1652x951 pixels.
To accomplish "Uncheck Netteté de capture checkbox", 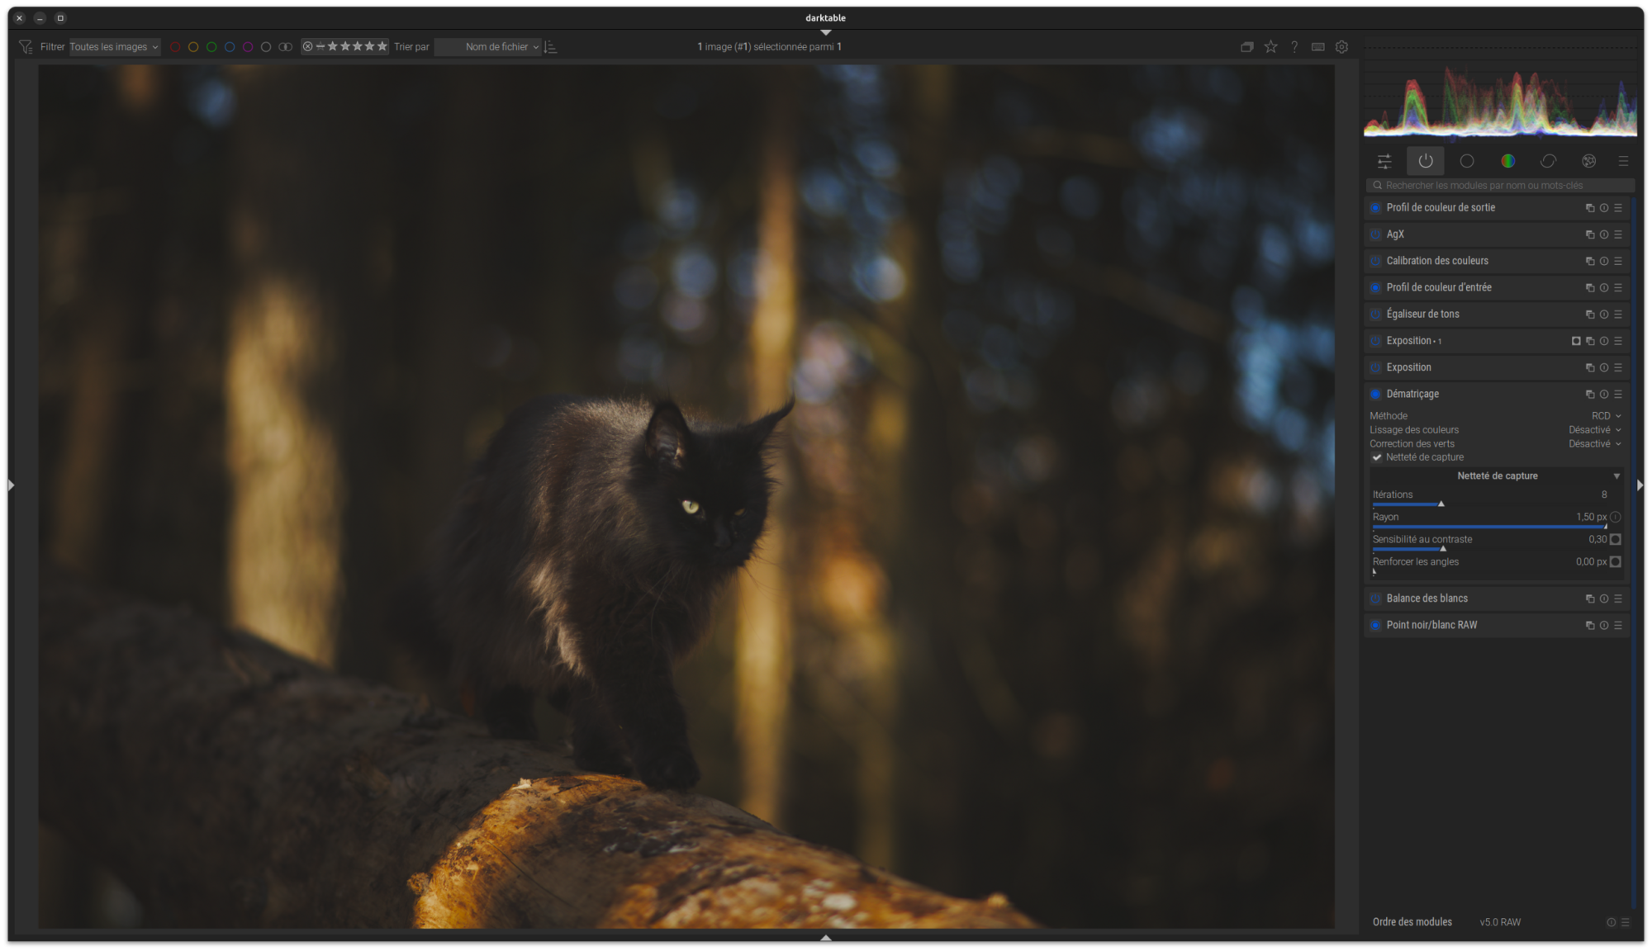I will (x=1377, y=457).
